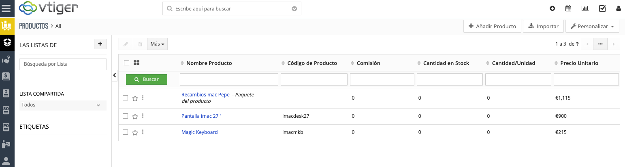Focus the Búsqueda por Lista field
Image resolution: width=625 pixels, height=167 pixels.
point(63,64)
